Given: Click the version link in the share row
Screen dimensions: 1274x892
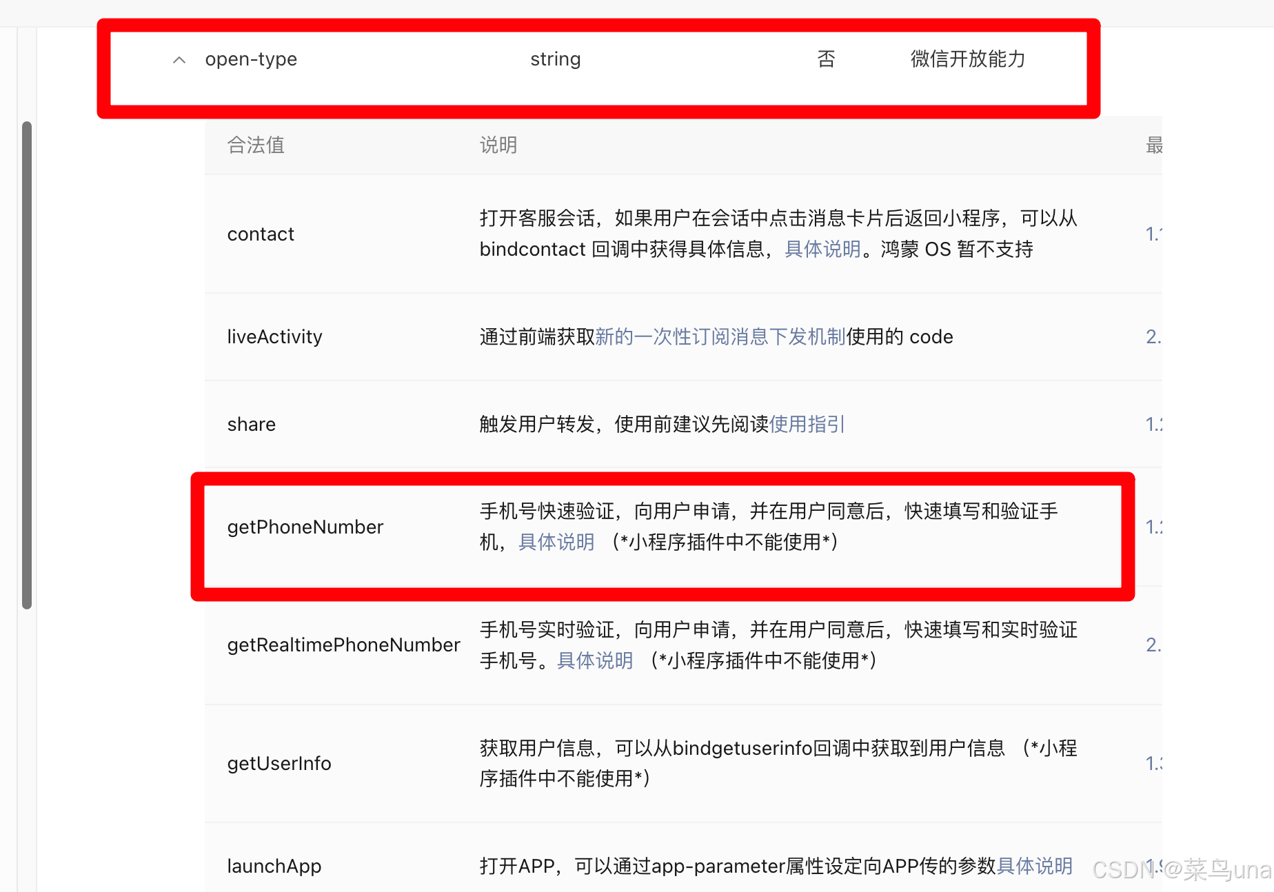Looking at the screenshot, I should pyautogui.click(x=1153, y=424).
